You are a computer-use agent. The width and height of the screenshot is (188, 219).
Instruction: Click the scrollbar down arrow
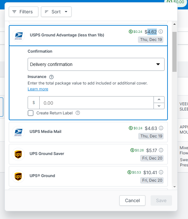pos(174,187)
